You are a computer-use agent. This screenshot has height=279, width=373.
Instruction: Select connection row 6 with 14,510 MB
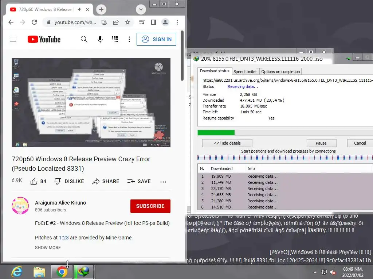(x=285, y=207)
